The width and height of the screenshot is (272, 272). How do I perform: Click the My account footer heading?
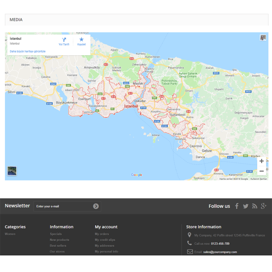[x=106, y=227]
